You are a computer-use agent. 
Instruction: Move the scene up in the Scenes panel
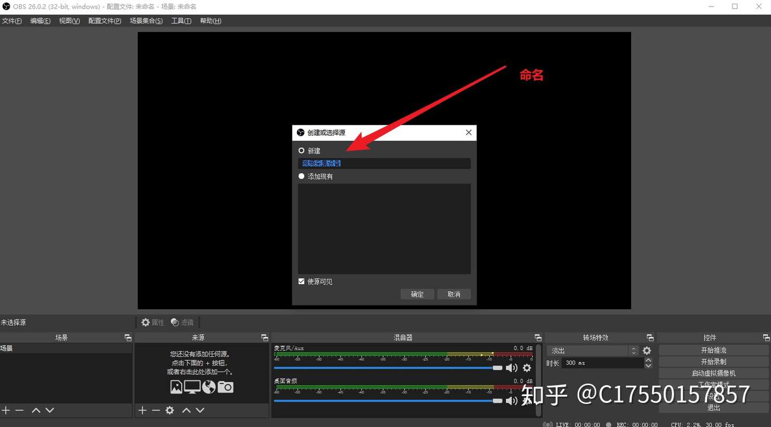(x=36, y=410)
